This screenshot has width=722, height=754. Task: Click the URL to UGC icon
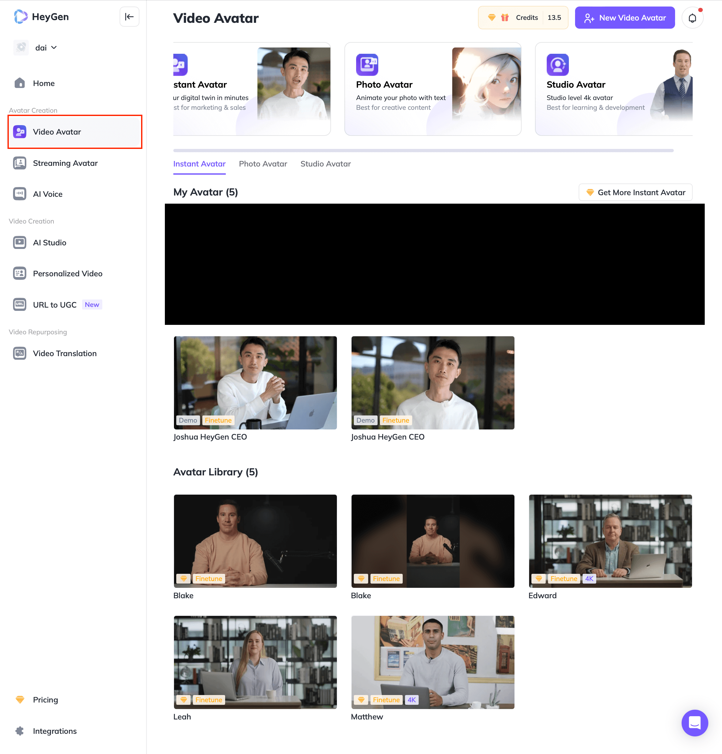(20, 305)
